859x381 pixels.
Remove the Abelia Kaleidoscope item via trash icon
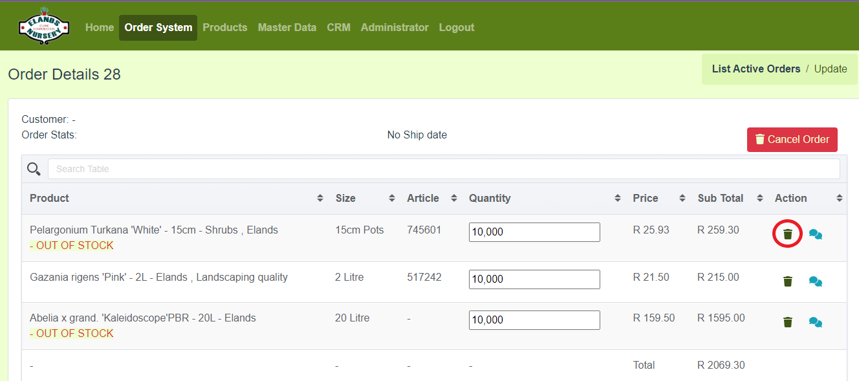tap(787, 322)
